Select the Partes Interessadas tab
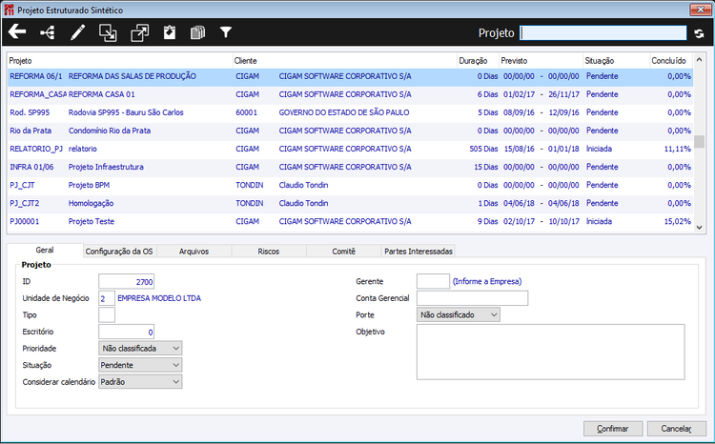 tap(419, 252)
